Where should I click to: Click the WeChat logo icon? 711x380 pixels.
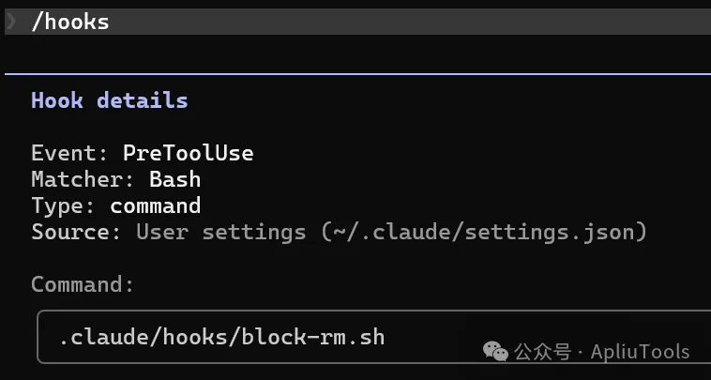point(497,351)
